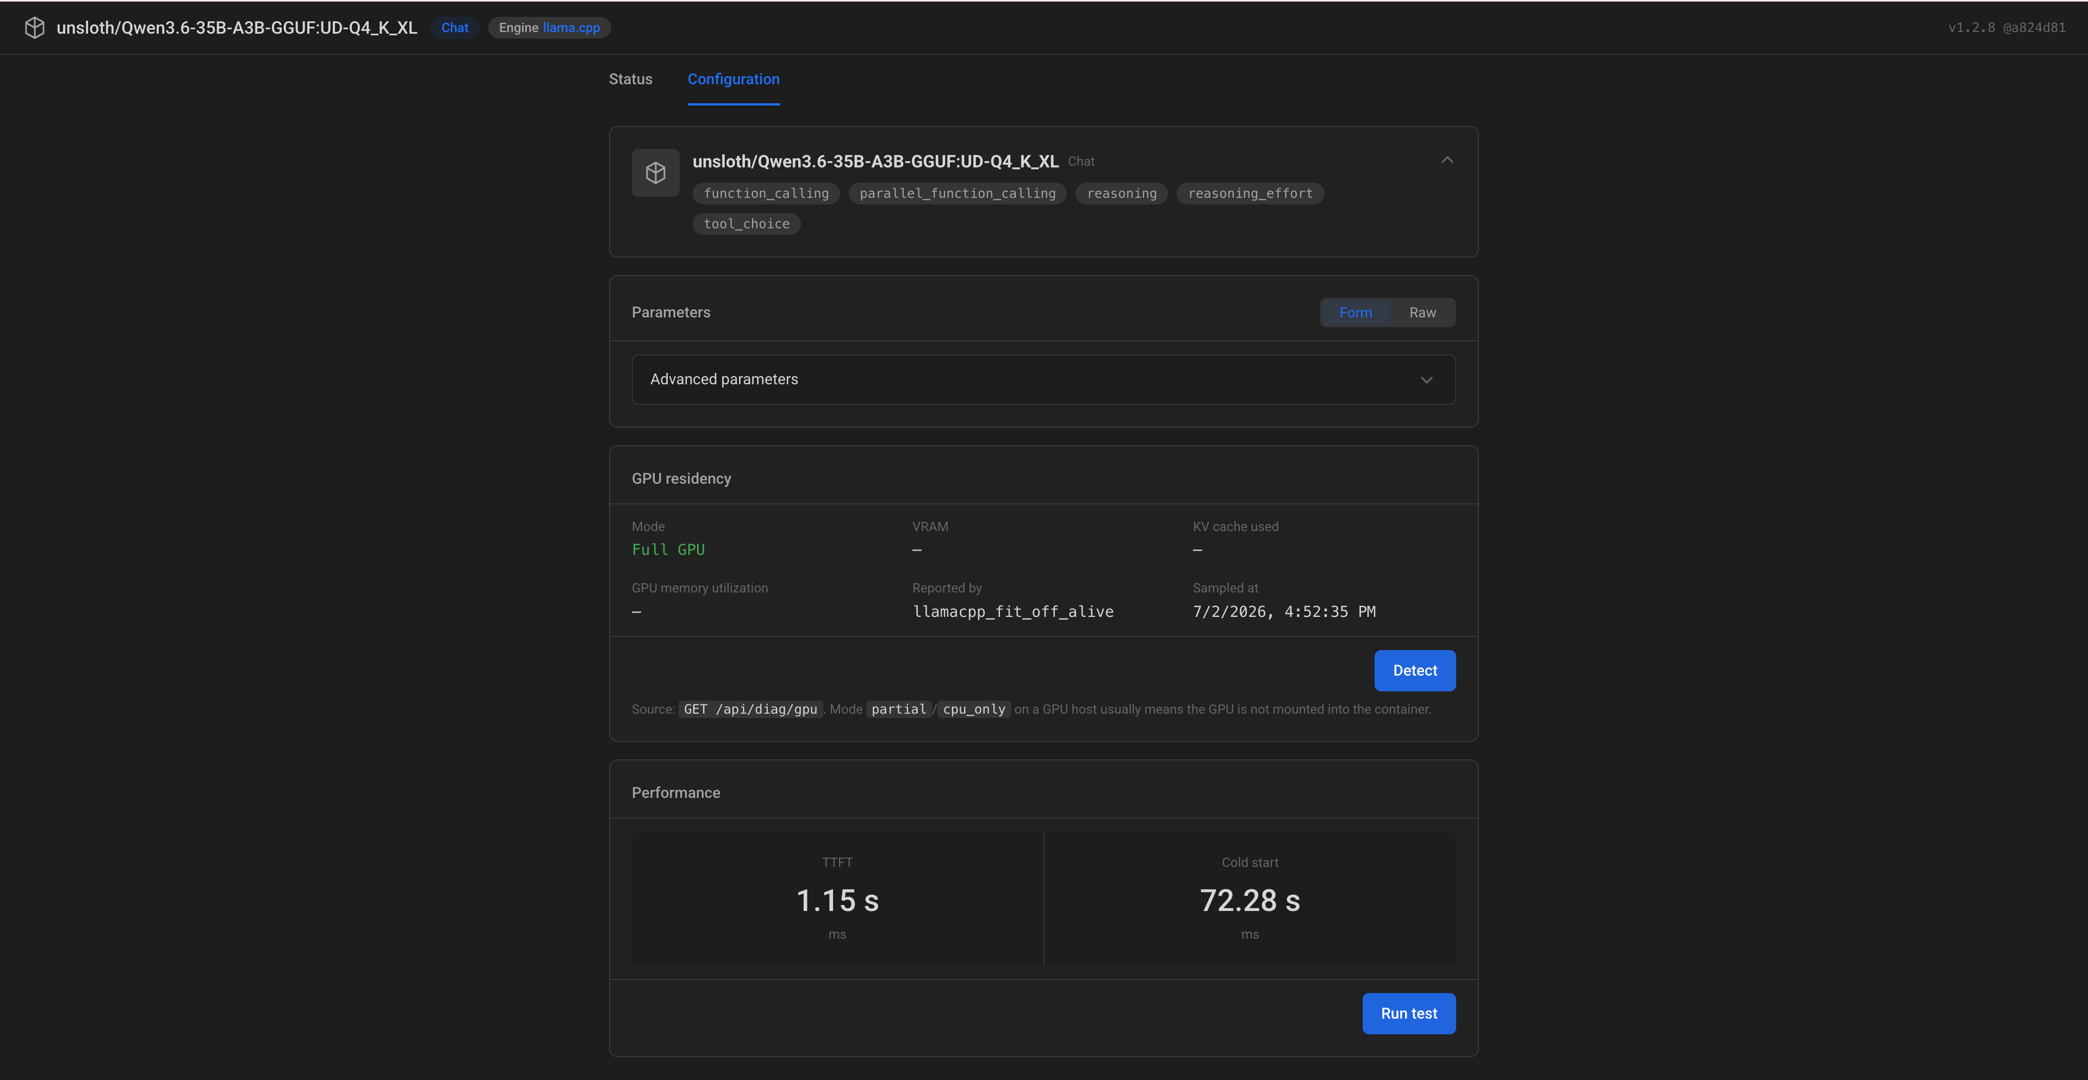Click the Chat badge in header
Image resolution: width=2088 pixels, height=1080 pixels.
coord(455,28)
